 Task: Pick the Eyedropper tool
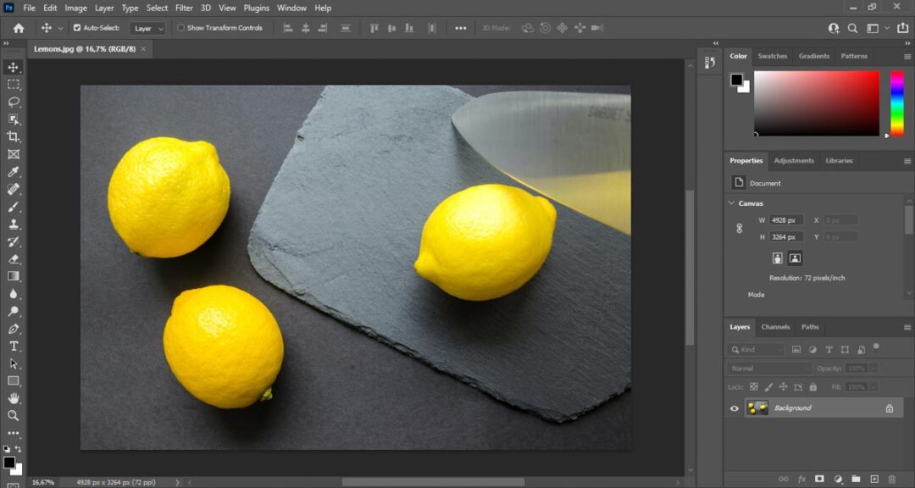click(13, 171)
